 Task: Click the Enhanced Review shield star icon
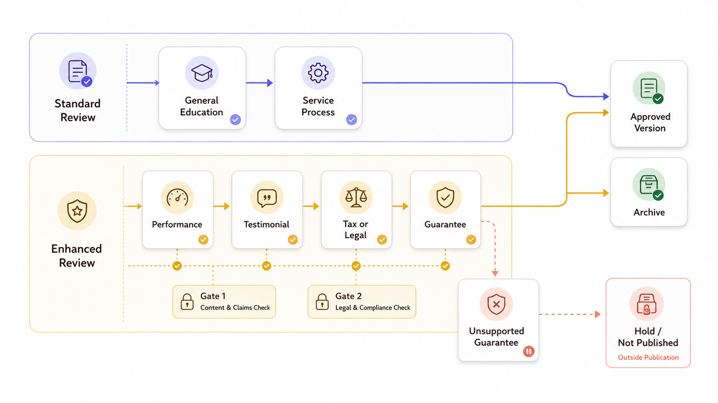[x=77, y=211]
